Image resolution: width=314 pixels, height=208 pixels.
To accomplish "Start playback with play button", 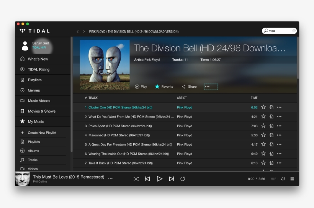I will click(x=159, y=179).
